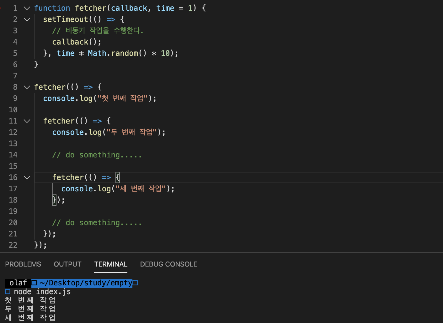Fold the innermost fetcher call on line 16
The height and width of the screenshot is (323, 443).
coord(27,177)
